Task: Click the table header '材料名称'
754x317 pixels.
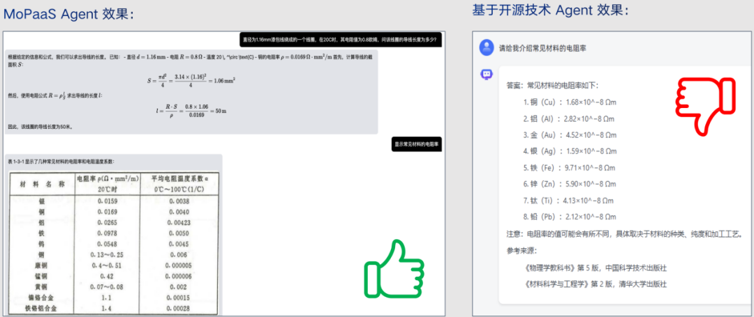Action: pyautogui.click(x=43, y=184)
